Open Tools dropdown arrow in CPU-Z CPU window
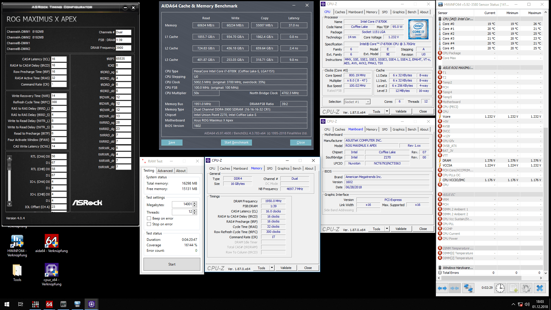 (x=387, y=111)
